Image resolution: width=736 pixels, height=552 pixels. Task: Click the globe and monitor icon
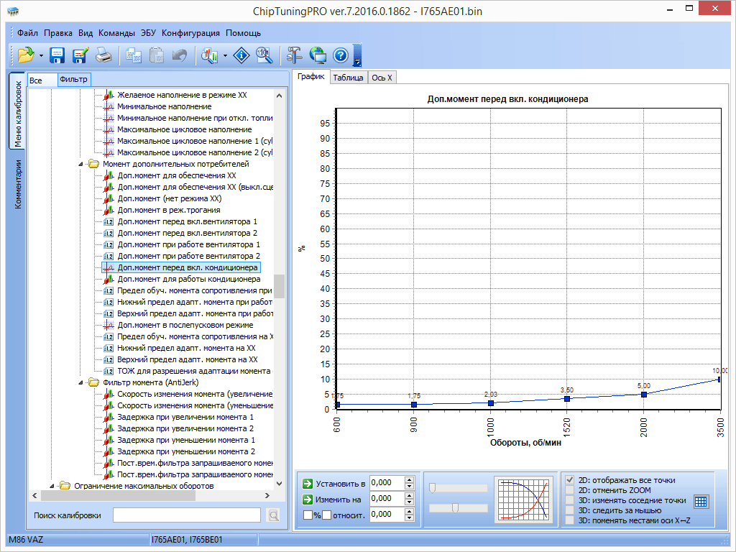click(x=318, y=55)
